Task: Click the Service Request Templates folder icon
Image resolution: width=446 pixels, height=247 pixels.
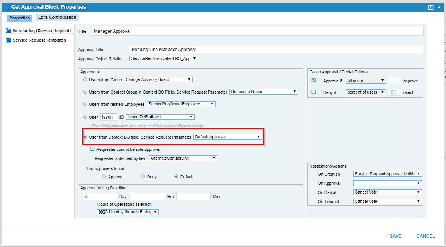Action: tap(8, 40)
